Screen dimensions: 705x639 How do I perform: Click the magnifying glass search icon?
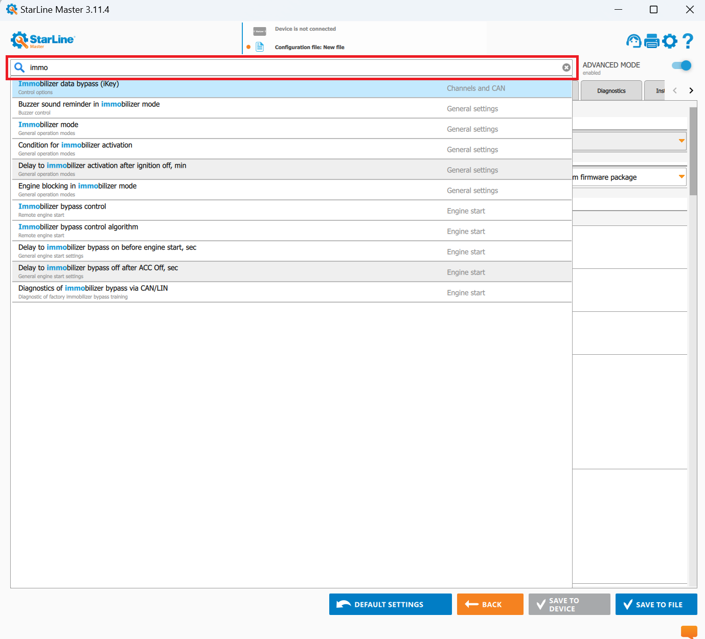(19, 67)
